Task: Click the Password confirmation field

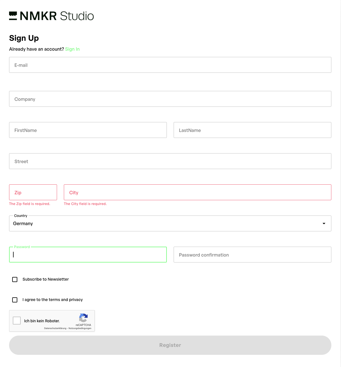Action: pyautogui.click(x=252, y=255)
